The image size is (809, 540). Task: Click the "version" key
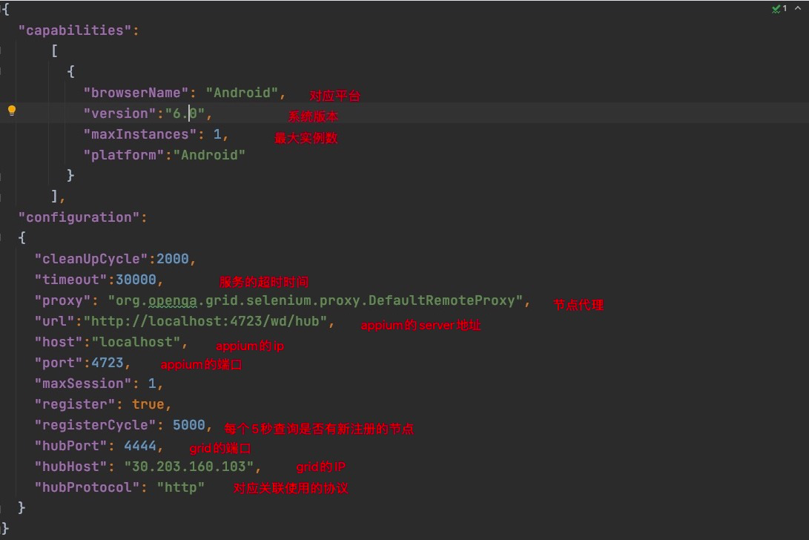pyautogui.click(x=119, y=113)
